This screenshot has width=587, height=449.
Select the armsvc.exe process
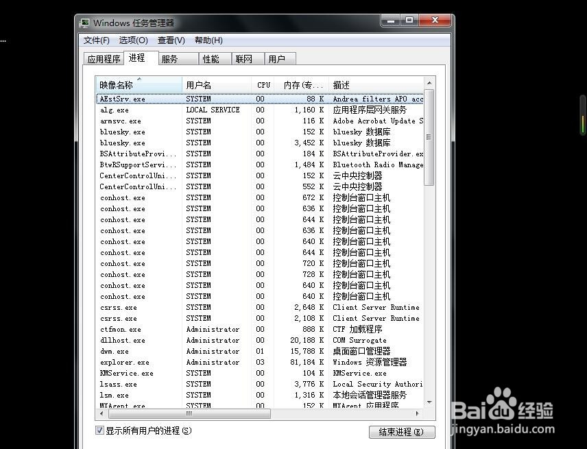click(x=260, y=121)
